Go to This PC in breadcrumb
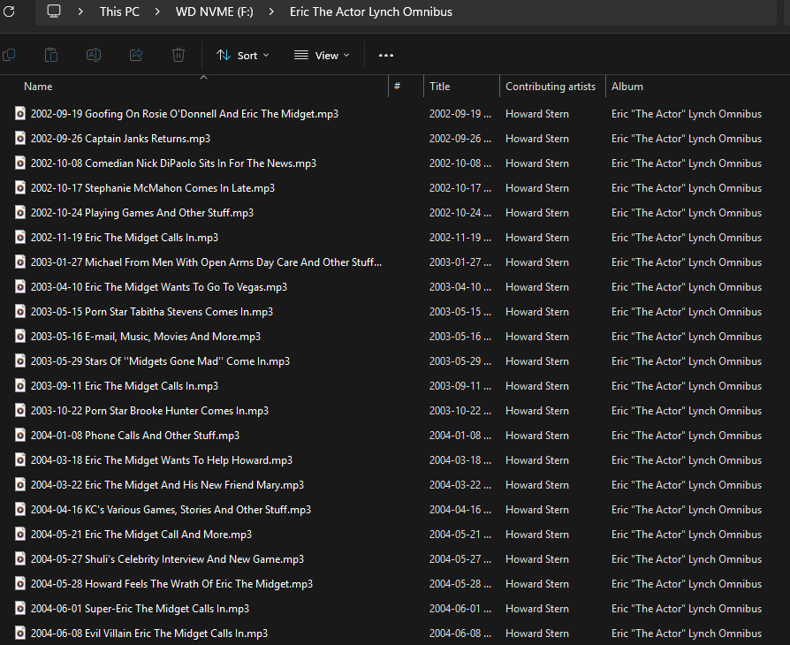Viewport: 790px width, 645px height. point(119,11)
